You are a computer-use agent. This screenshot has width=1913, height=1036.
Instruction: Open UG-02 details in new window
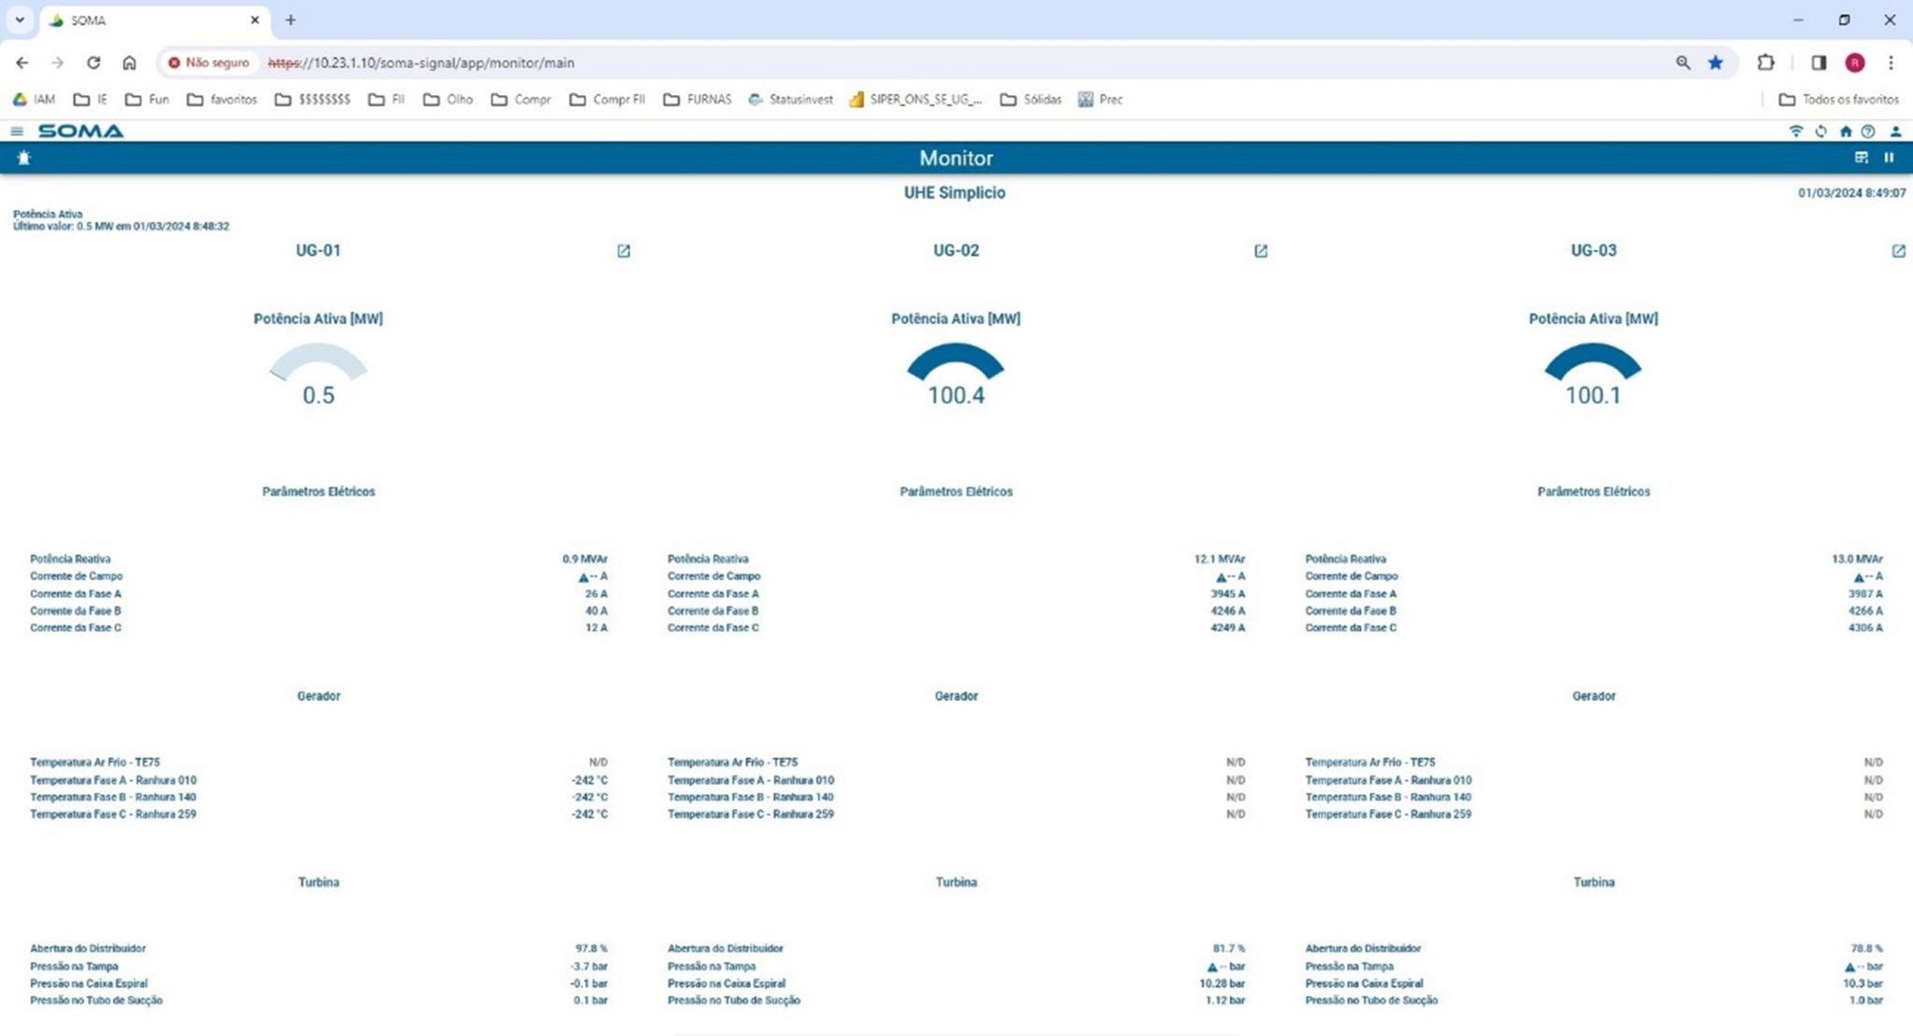coord(1261,251)
